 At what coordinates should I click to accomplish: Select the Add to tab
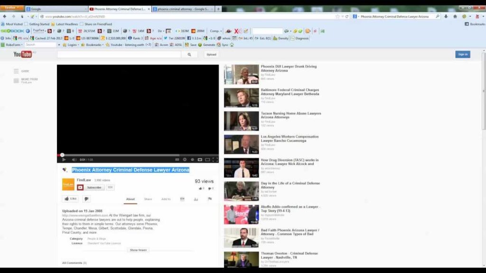pyautogui.click(x=166, y=199)
